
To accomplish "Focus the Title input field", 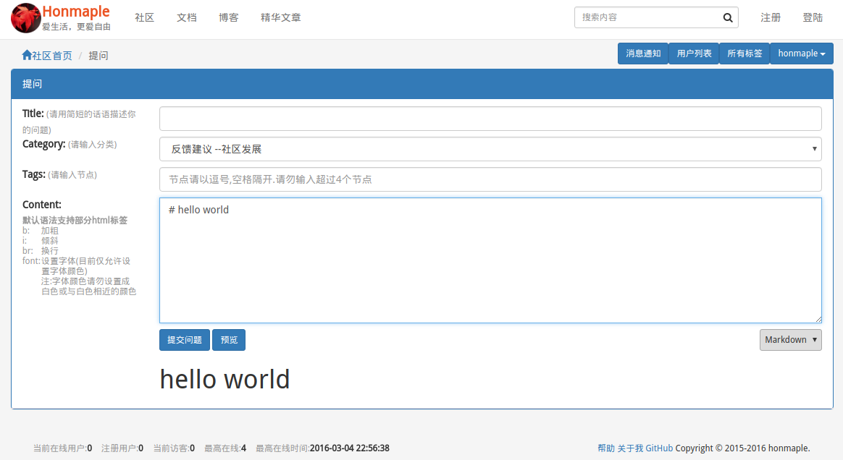I will [x=490, y=119].
